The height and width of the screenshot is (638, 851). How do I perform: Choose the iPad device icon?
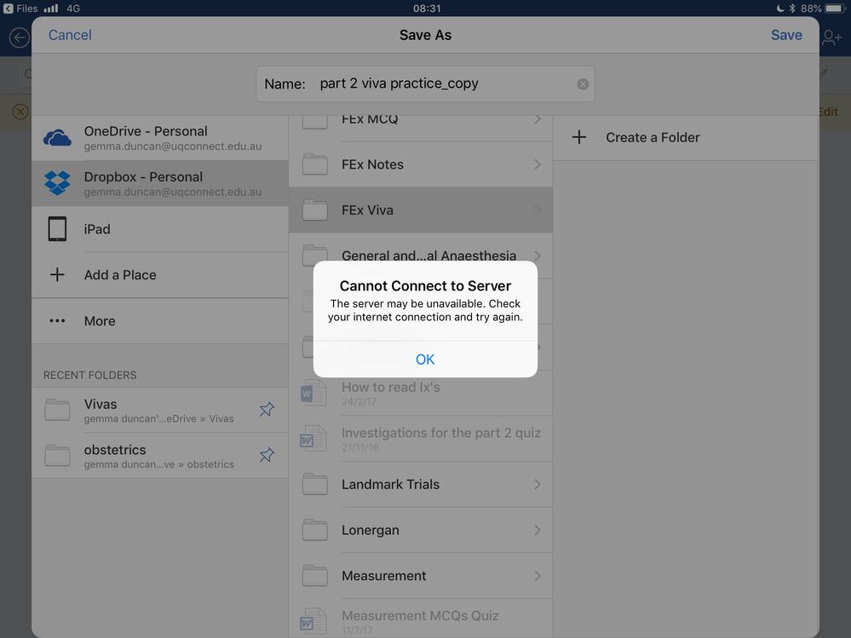(x=57, y=229)
